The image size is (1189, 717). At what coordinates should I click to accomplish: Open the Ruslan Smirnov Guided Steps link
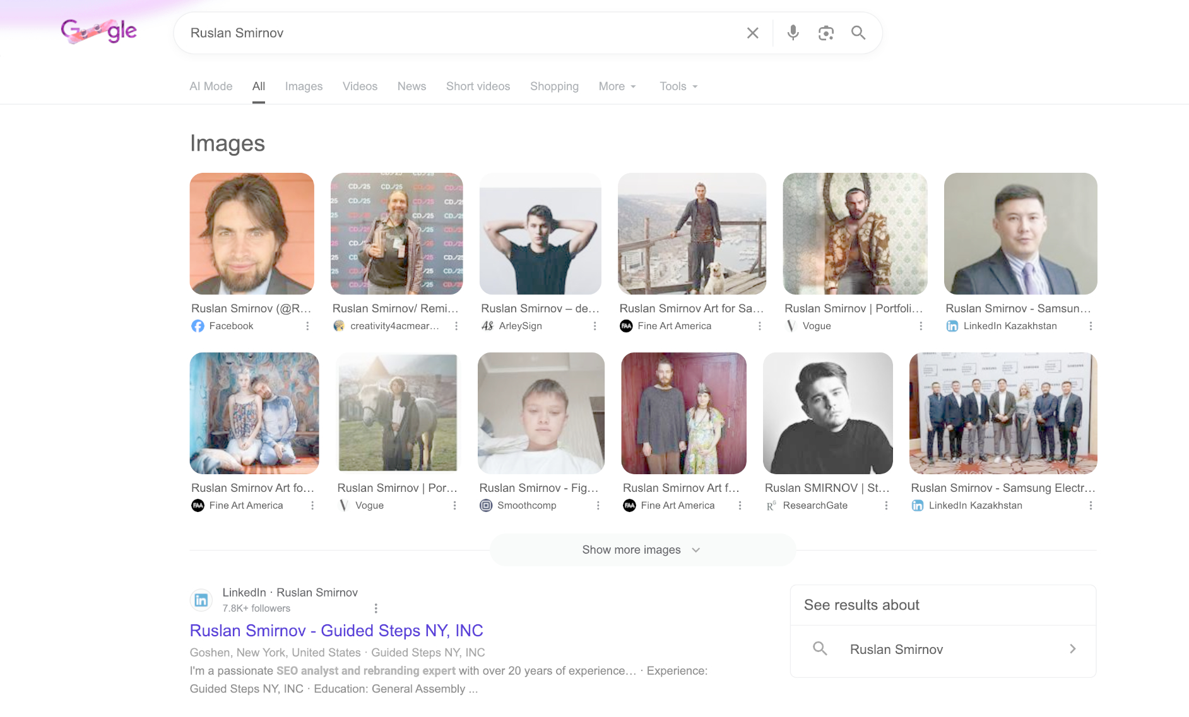pos(336,631)
